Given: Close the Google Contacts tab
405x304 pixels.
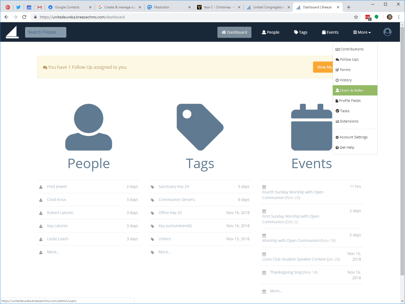Looking at the screenshot, I should click(x=90, y=7).
